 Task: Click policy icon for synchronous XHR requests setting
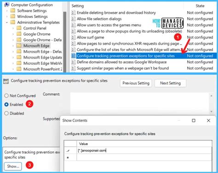click(74, 43)
